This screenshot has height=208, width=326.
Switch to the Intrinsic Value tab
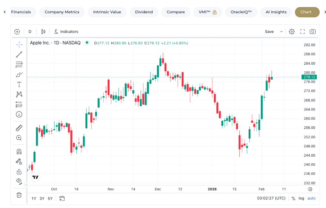(107, 12)
